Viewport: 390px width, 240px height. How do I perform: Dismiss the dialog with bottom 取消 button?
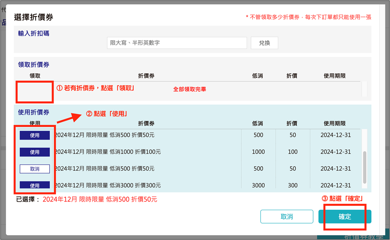(286, 217)
